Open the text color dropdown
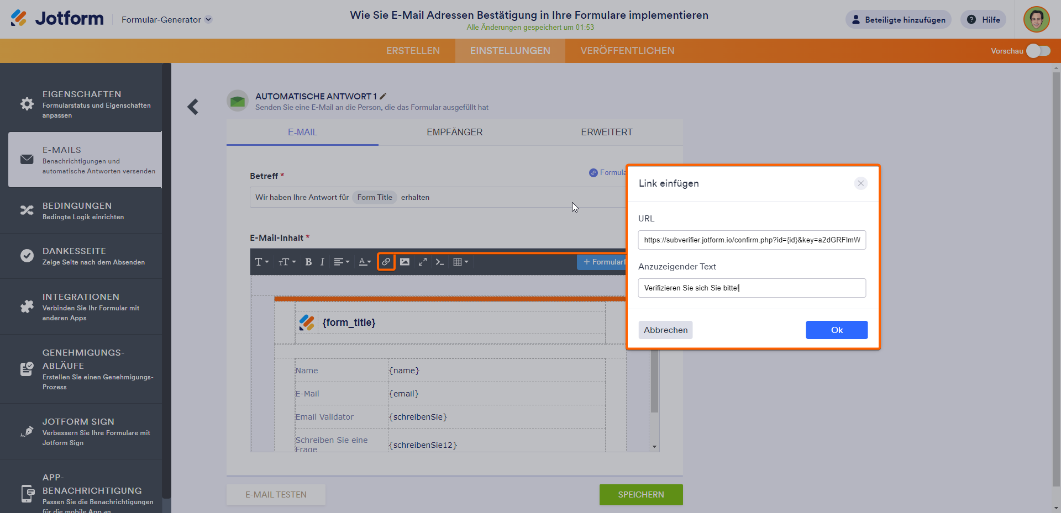 pos(365,262)
